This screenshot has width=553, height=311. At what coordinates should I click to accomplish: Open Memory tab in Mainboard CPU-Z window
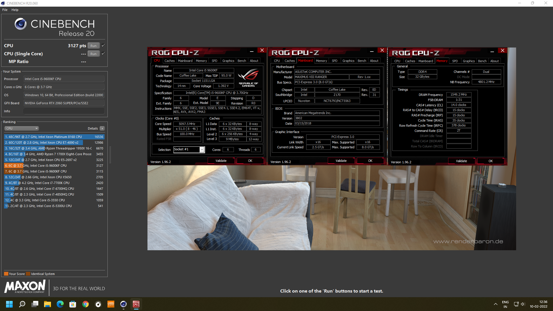(321, 61)
